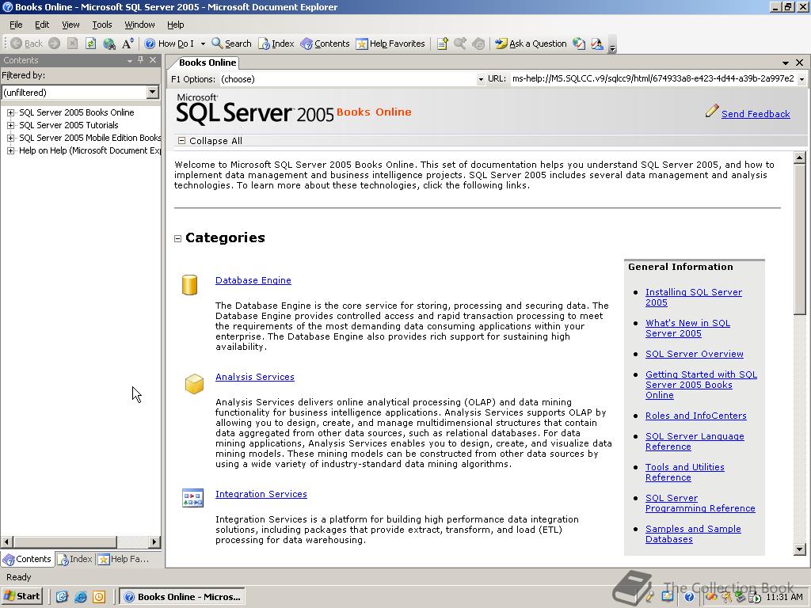Switch to the Index bottom tab

pyautogui.click(x=75, y=559)
